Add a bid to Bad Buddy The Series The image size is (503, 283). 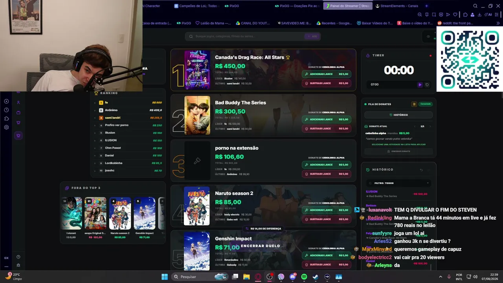pyautogui.click(x=327, y=119)
